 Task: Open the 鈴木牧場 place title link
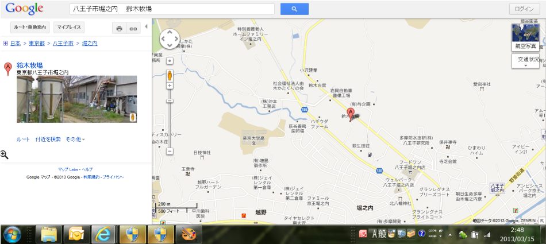pyautogui.click(x=29, y=65)
